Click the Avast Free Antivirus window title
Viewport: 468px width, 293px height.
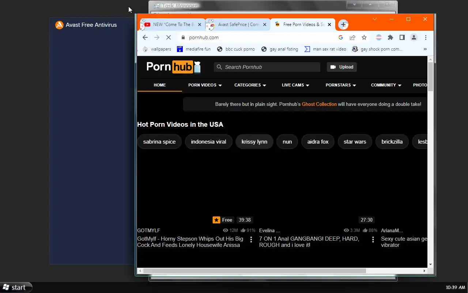pos(91,25)
